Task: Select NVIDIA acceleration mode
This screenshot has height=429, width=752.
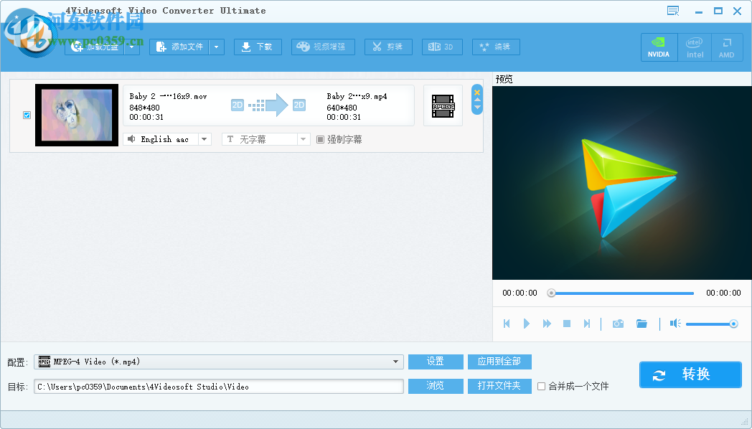Action: [x=659, y=47]
